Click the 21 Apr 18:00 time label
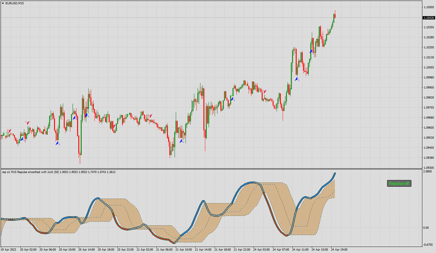 point(223,250)
